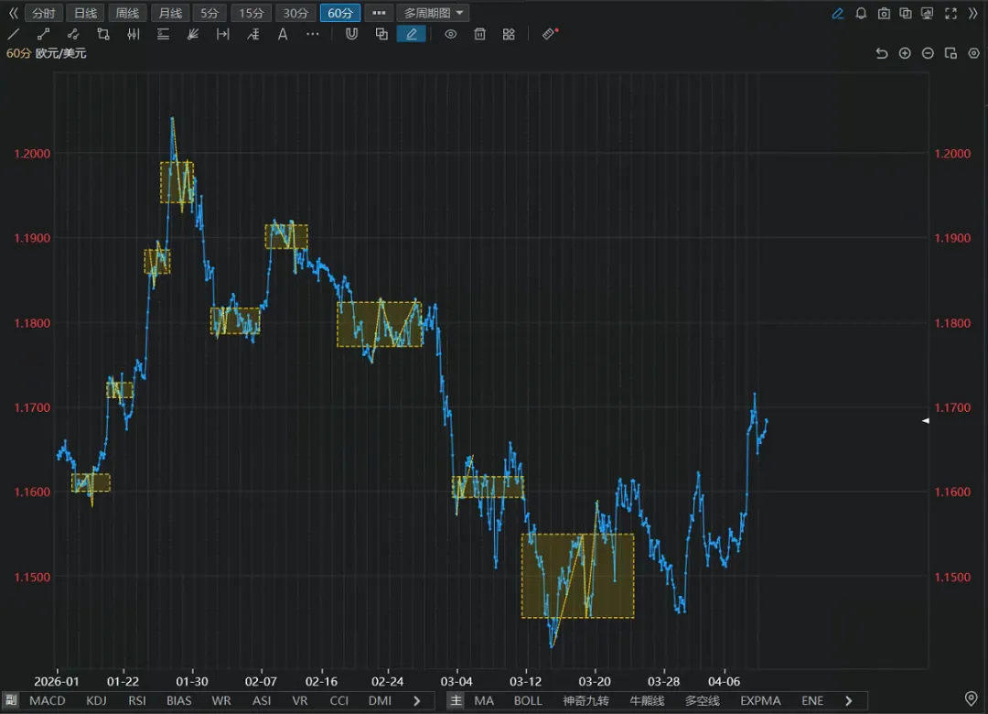This screenshot has width=988, height=714.
Task: Click the overlapping squares layer icon
Action: 381,34
